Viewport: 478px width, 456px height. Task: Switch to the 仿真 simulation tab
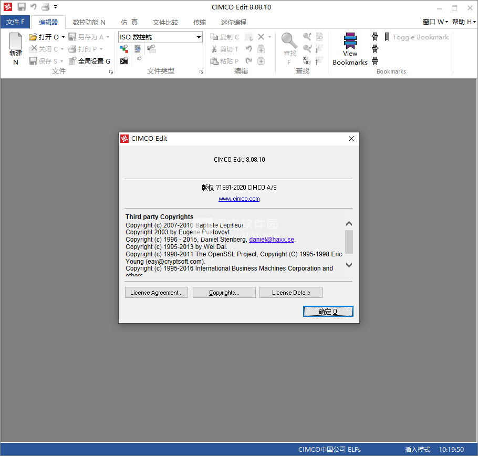pyautogui.click(x=129, y=22)
